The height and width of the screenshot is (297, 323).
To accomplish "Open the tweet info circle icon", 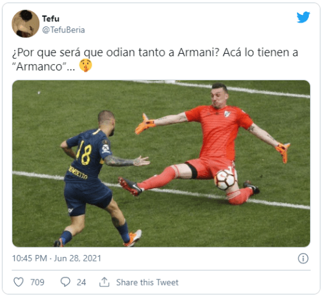I will pyautogui.click(x=303, y=258).
